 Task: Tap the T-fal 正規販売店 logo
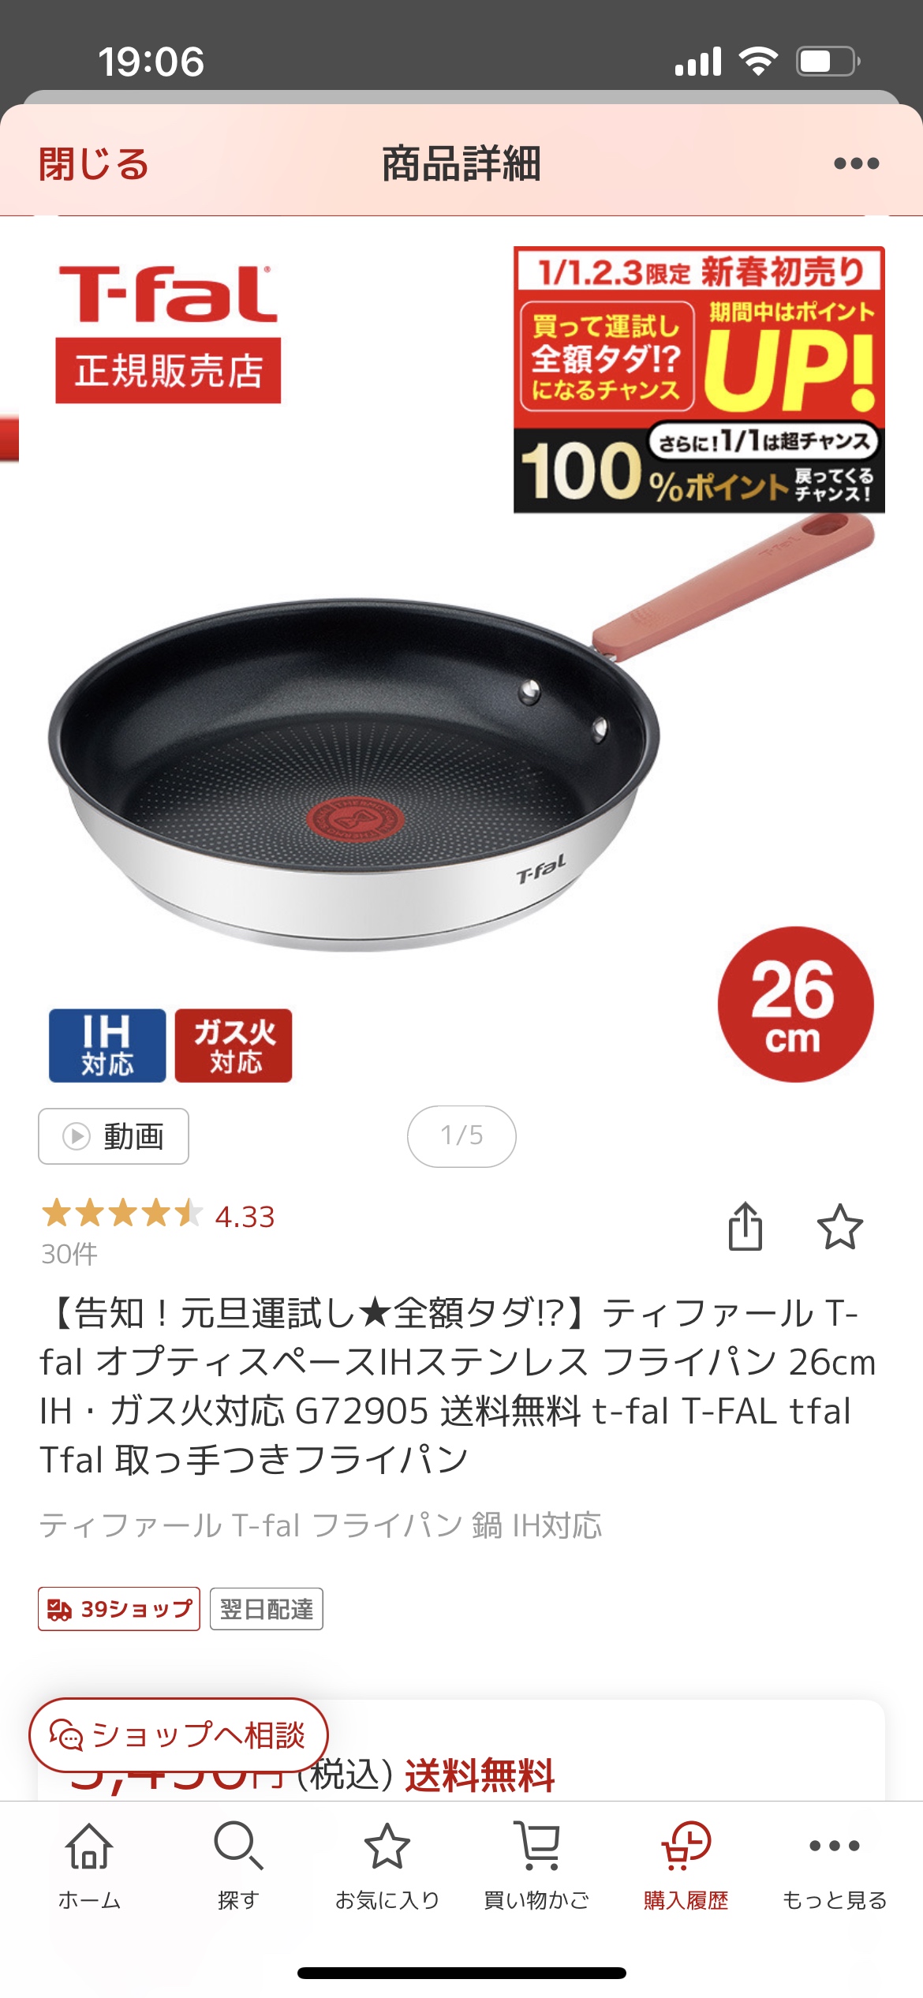(x=168, y=333)
